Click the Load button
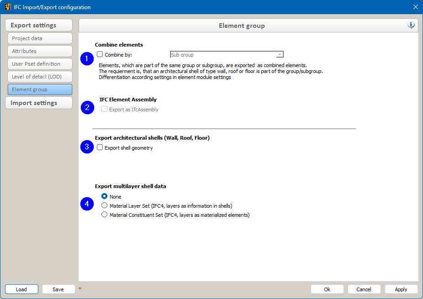 click(21, 289)
